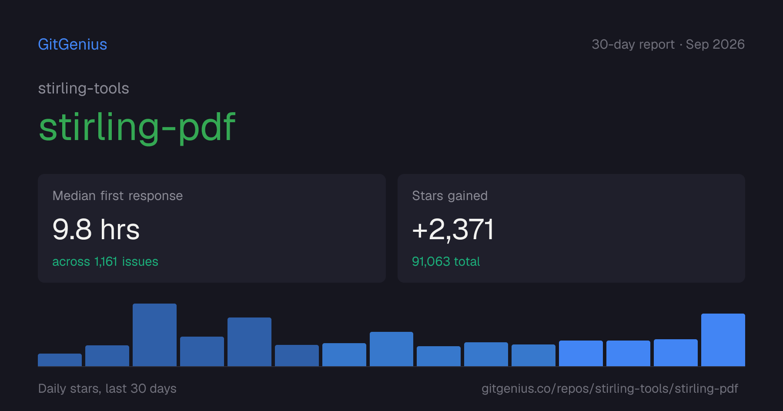This screenshot has height=411, width=783.
Task: Select the 91,063 total text
Action: (x=446, y=261)
